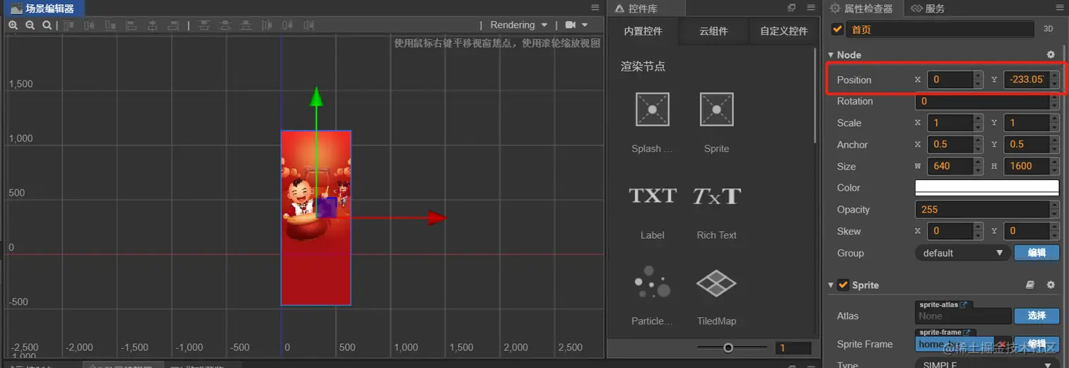Open the Node section gear settings

(1051, 54)
